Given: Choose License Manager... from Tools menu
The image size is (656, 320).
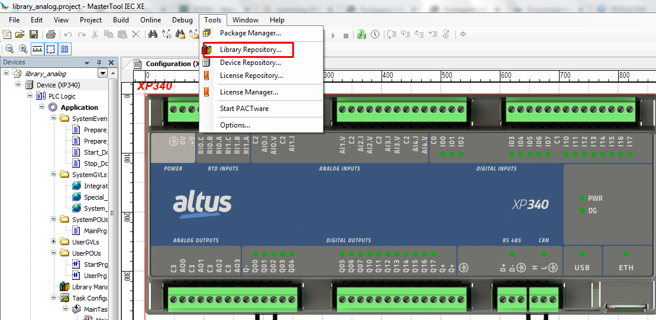Looking at the screenshot, I should [x=261, y=92].
